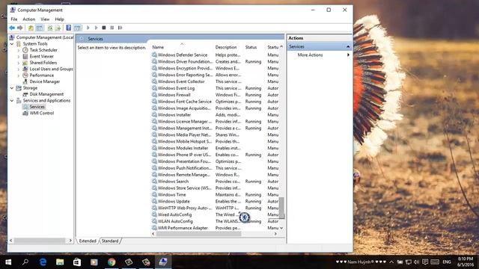Open the File menu
Viewport: 479px width, 269px height.
point(14,19)
